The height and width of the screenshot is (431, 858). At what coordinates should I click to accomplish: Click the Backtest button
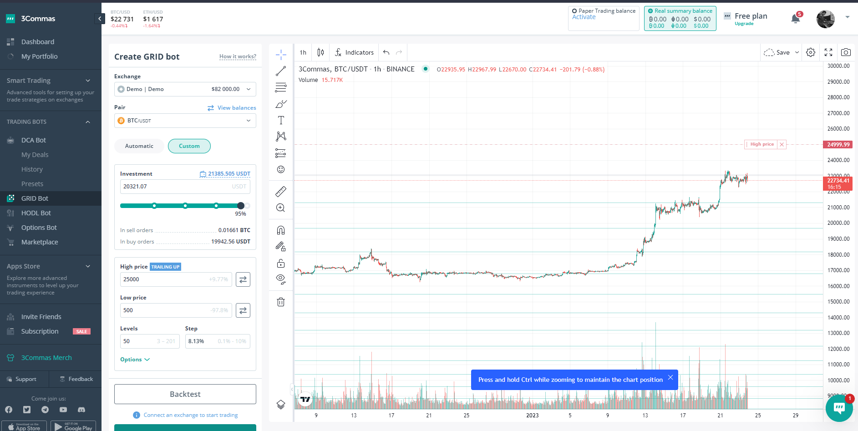[x=185, y=394]
